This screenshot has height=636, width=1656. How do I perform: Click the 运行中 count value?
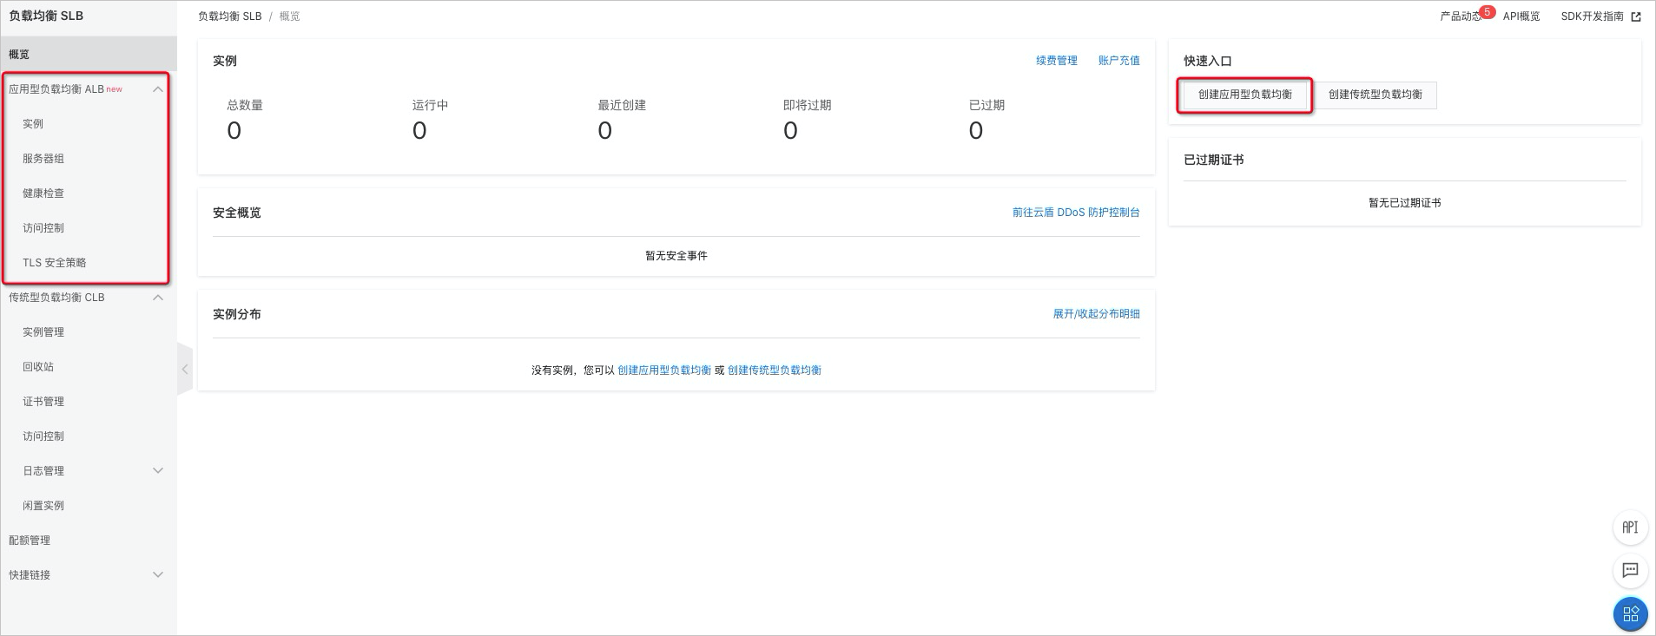click(x=419, y=131)
